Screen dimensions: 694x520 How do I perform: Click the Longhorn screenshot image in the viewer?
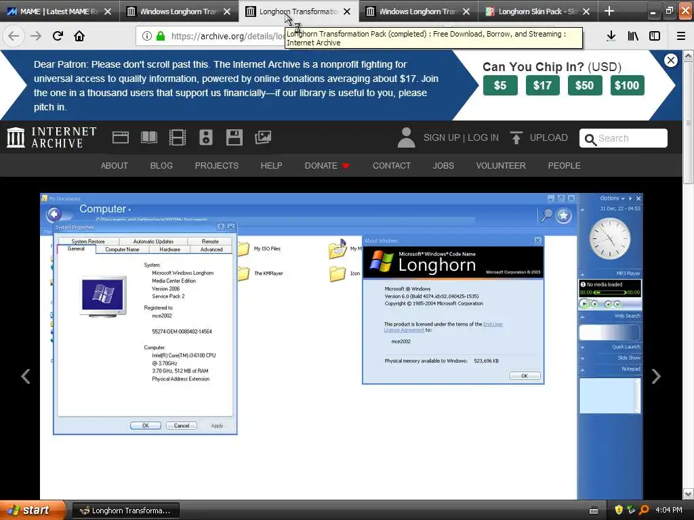click(x=342, y=346)
